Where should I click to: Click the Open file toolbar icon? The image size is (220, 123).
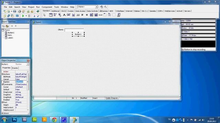point(9,11)
